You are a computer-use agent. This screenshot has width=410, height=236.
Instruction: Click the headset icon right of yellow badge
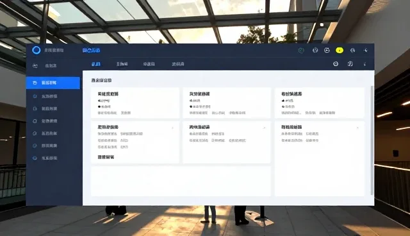352,50
